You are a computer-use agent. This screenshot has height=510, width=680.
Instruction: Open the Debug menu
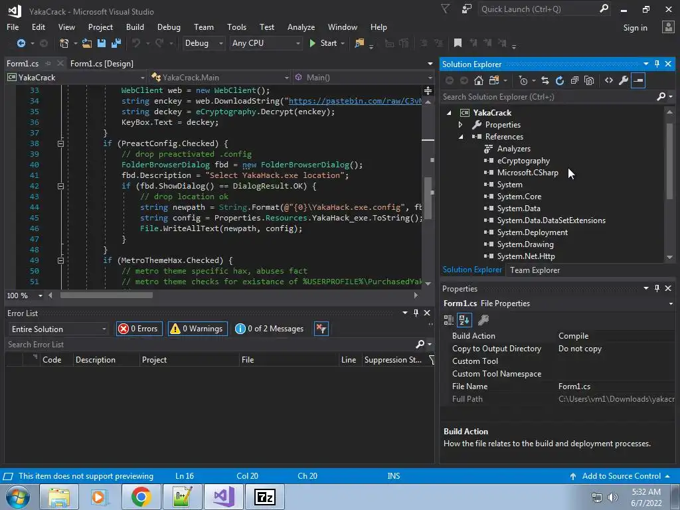[x=169, y=27]
